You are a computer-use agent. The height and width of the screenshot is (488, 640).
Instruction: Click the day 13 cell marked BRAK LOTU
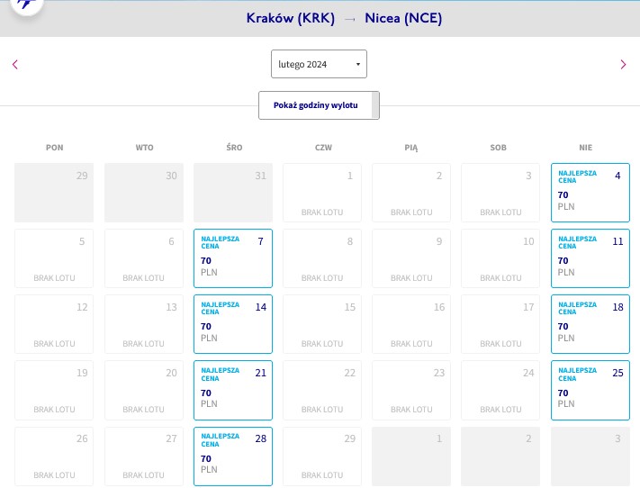tap(144, 324)
